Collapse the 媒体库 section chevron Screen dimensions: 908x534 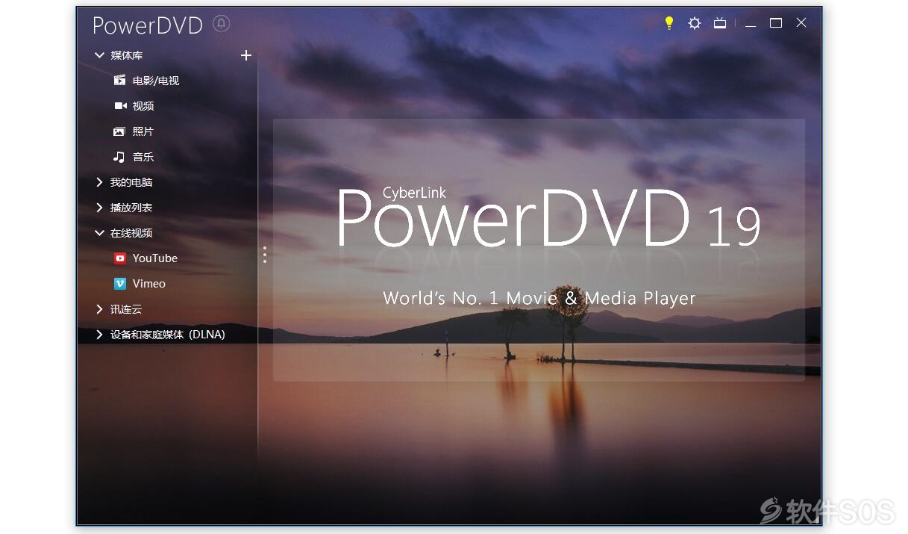pos(99,55)
